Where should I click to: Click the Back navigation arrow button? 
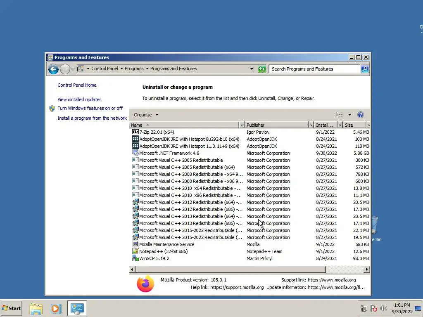click(53, 69)
